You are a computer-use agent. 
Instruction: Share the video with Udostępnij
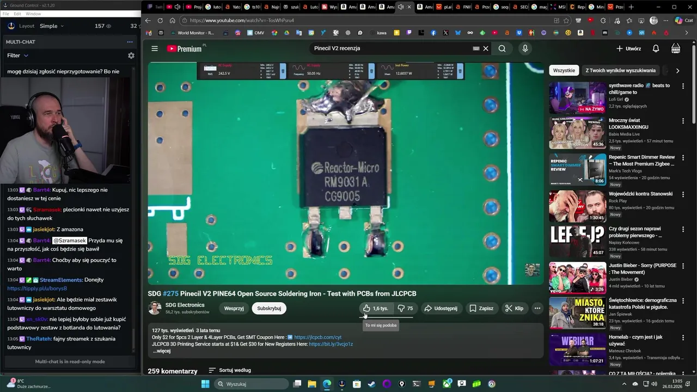pos(441,308)
